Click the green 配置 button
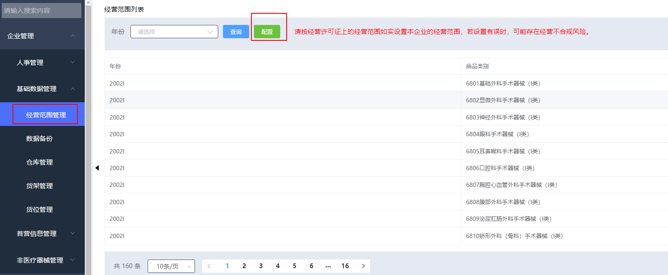668x275 pixels. click(267, 32)
